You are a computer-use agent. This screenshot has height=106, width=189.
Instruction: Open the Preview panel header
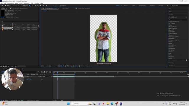click(171, 14)
